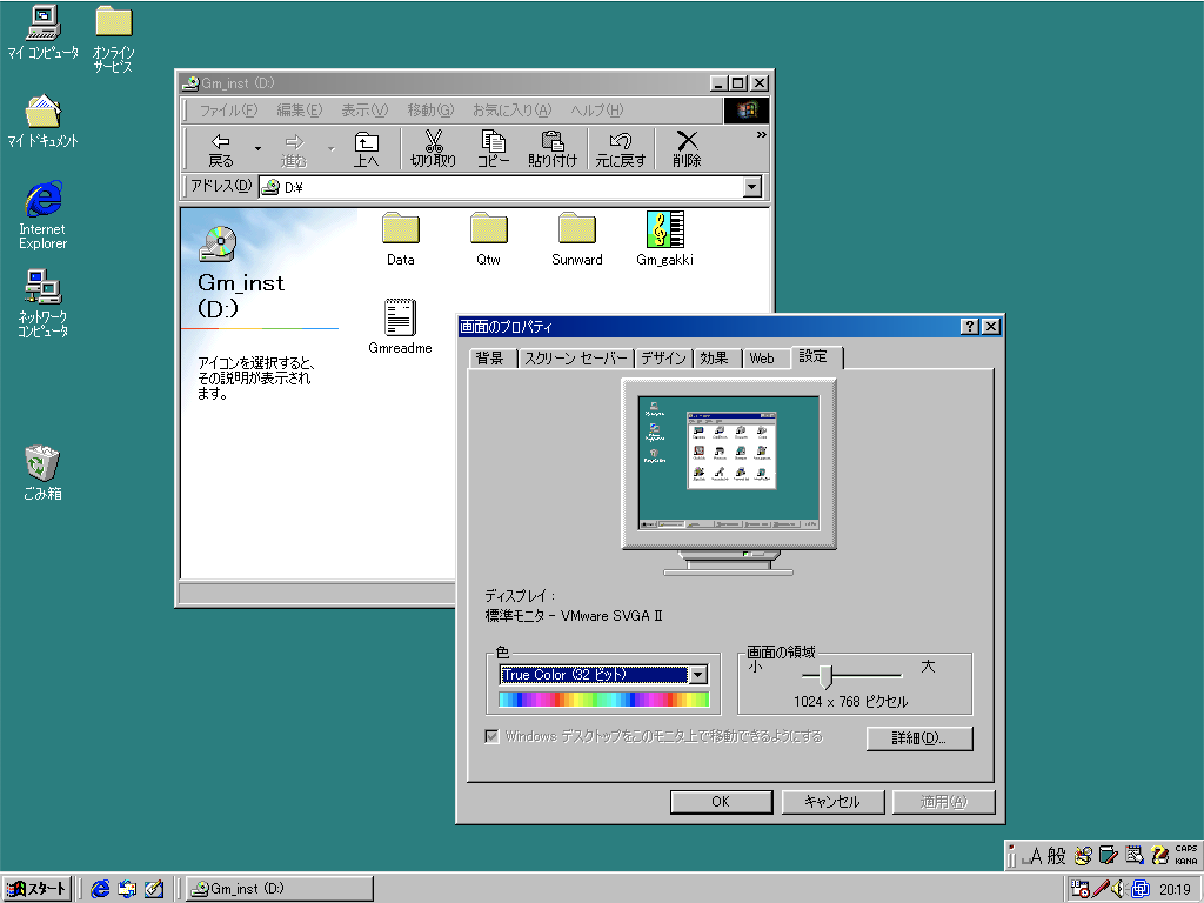Click the ? help button in display properties
The image size is (1204, 903).
point(969,326)
